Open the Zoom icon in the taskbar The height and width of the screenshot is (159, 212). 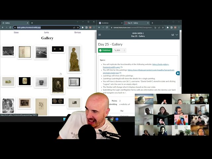(117, 119)
